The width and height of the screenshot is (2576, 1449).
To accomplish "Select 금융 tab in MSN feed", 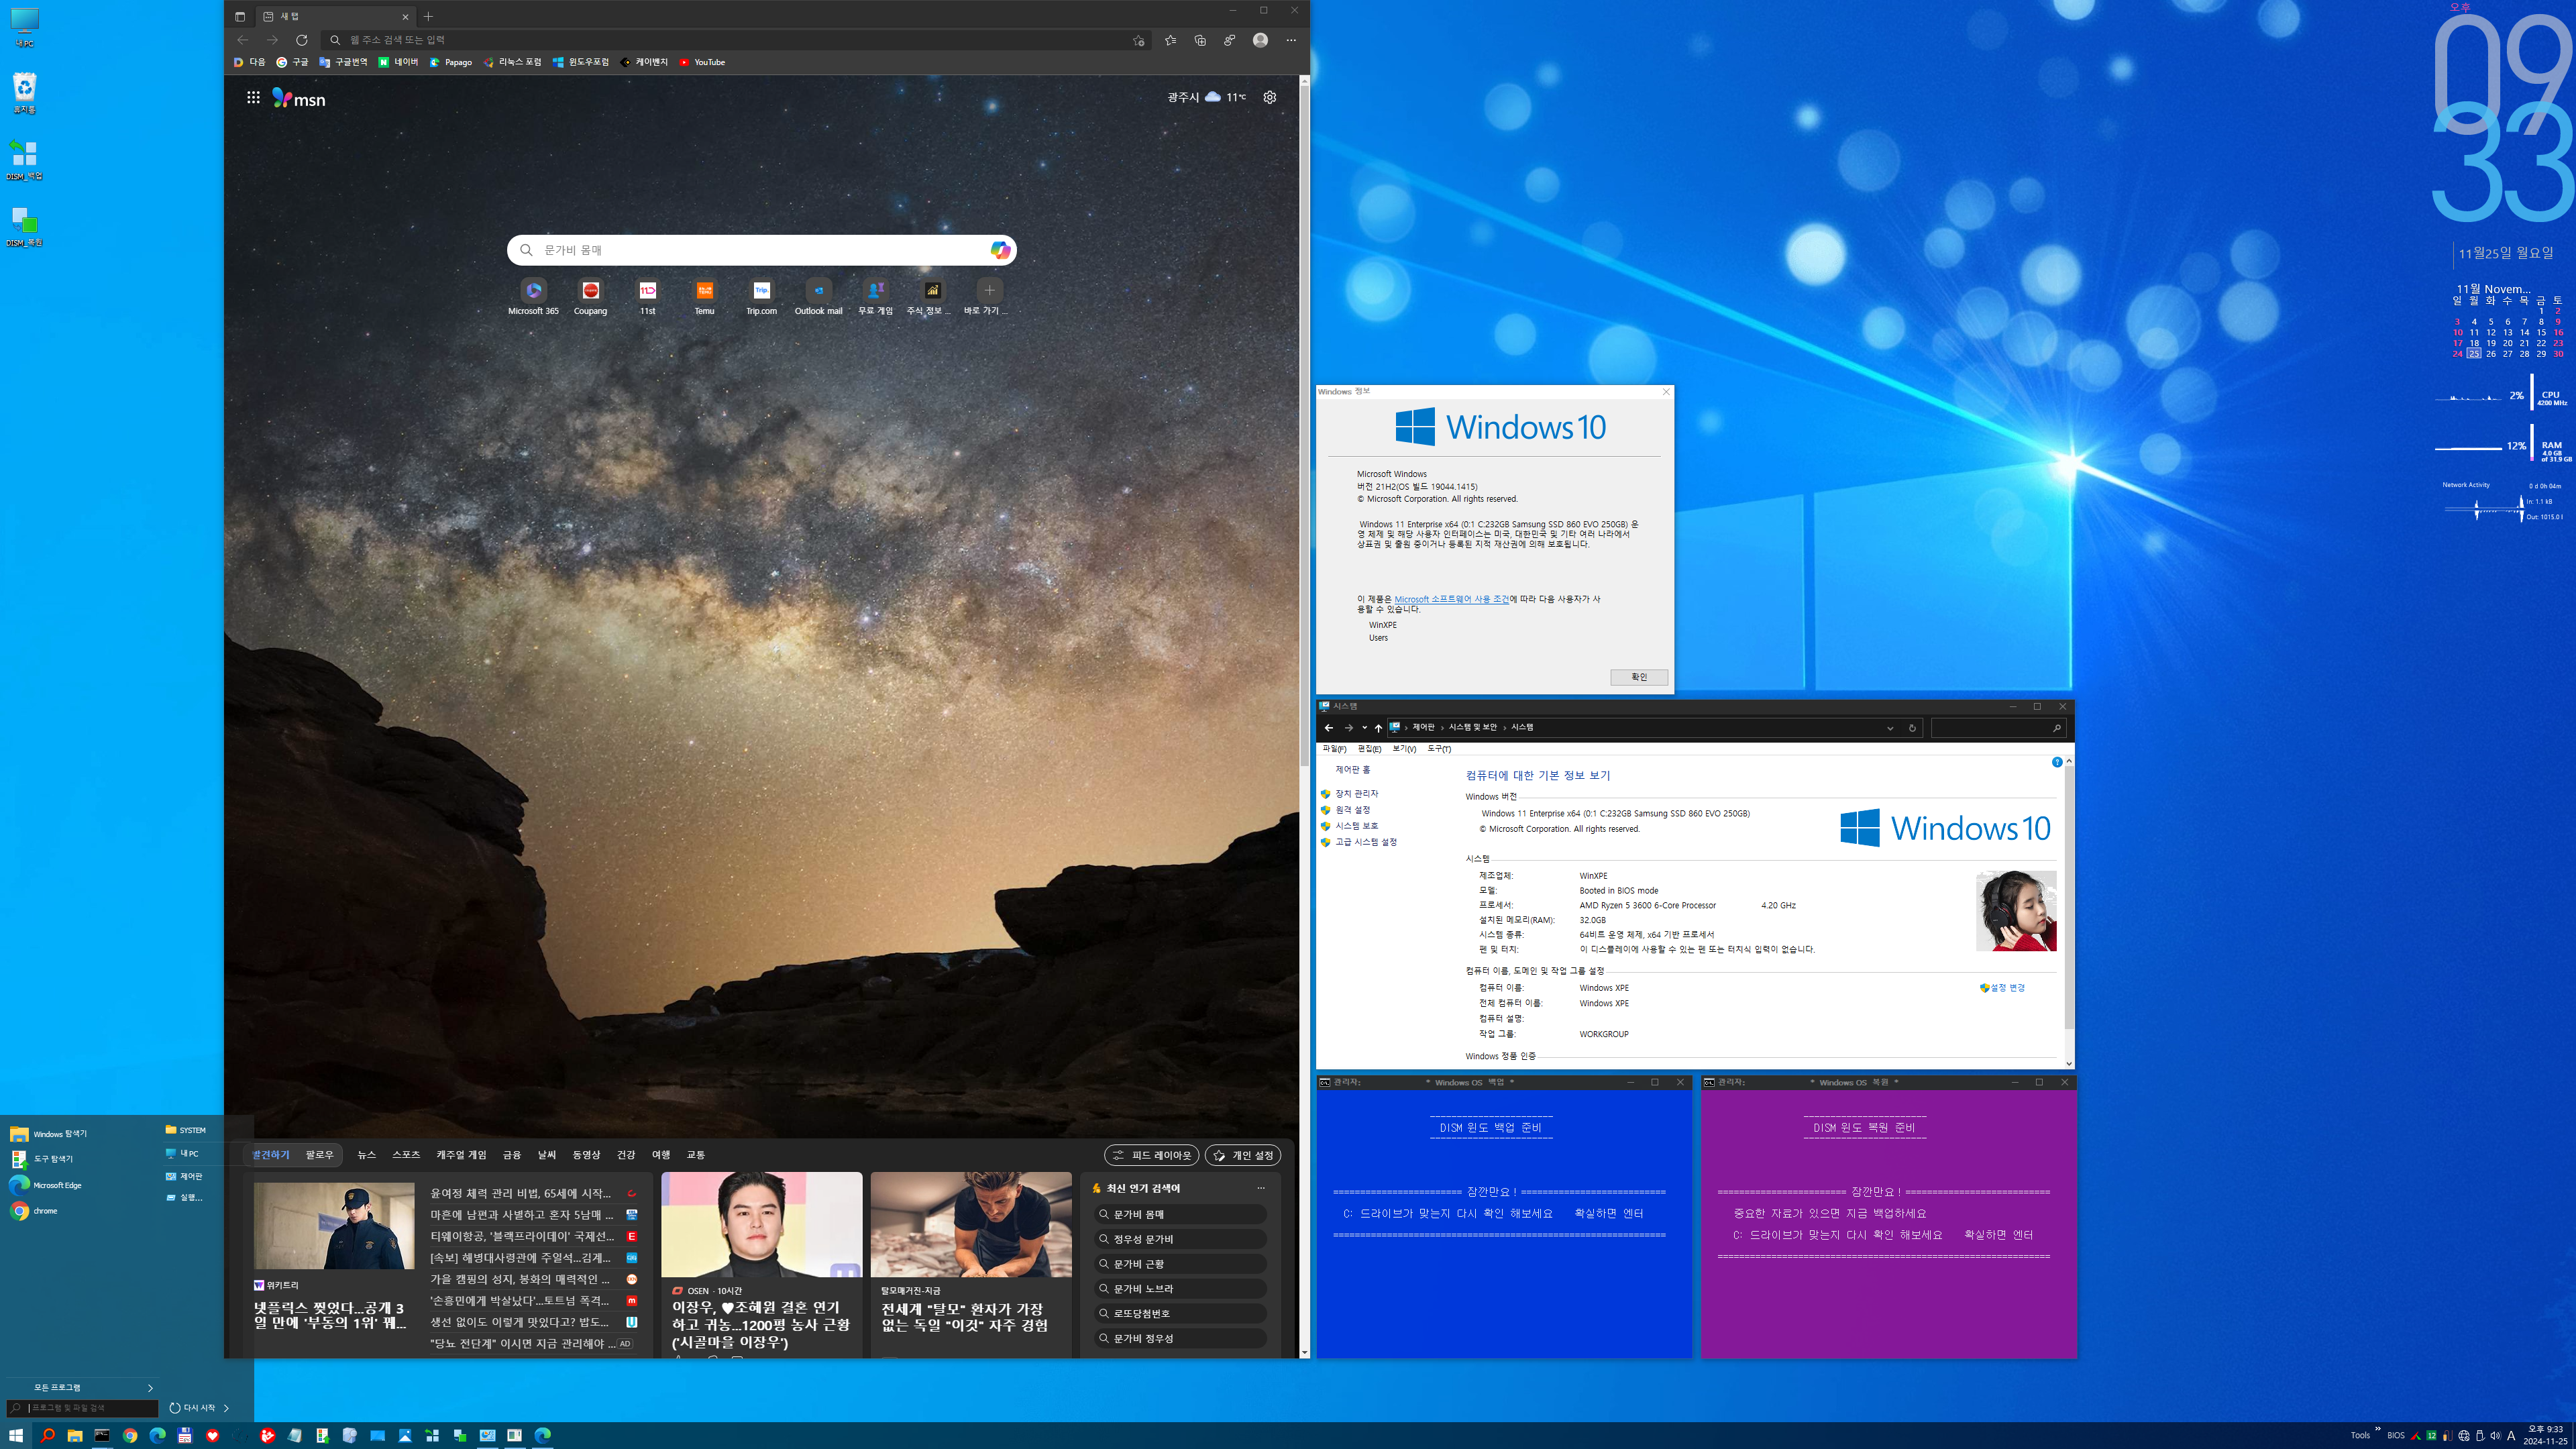I will point(512,1154).
